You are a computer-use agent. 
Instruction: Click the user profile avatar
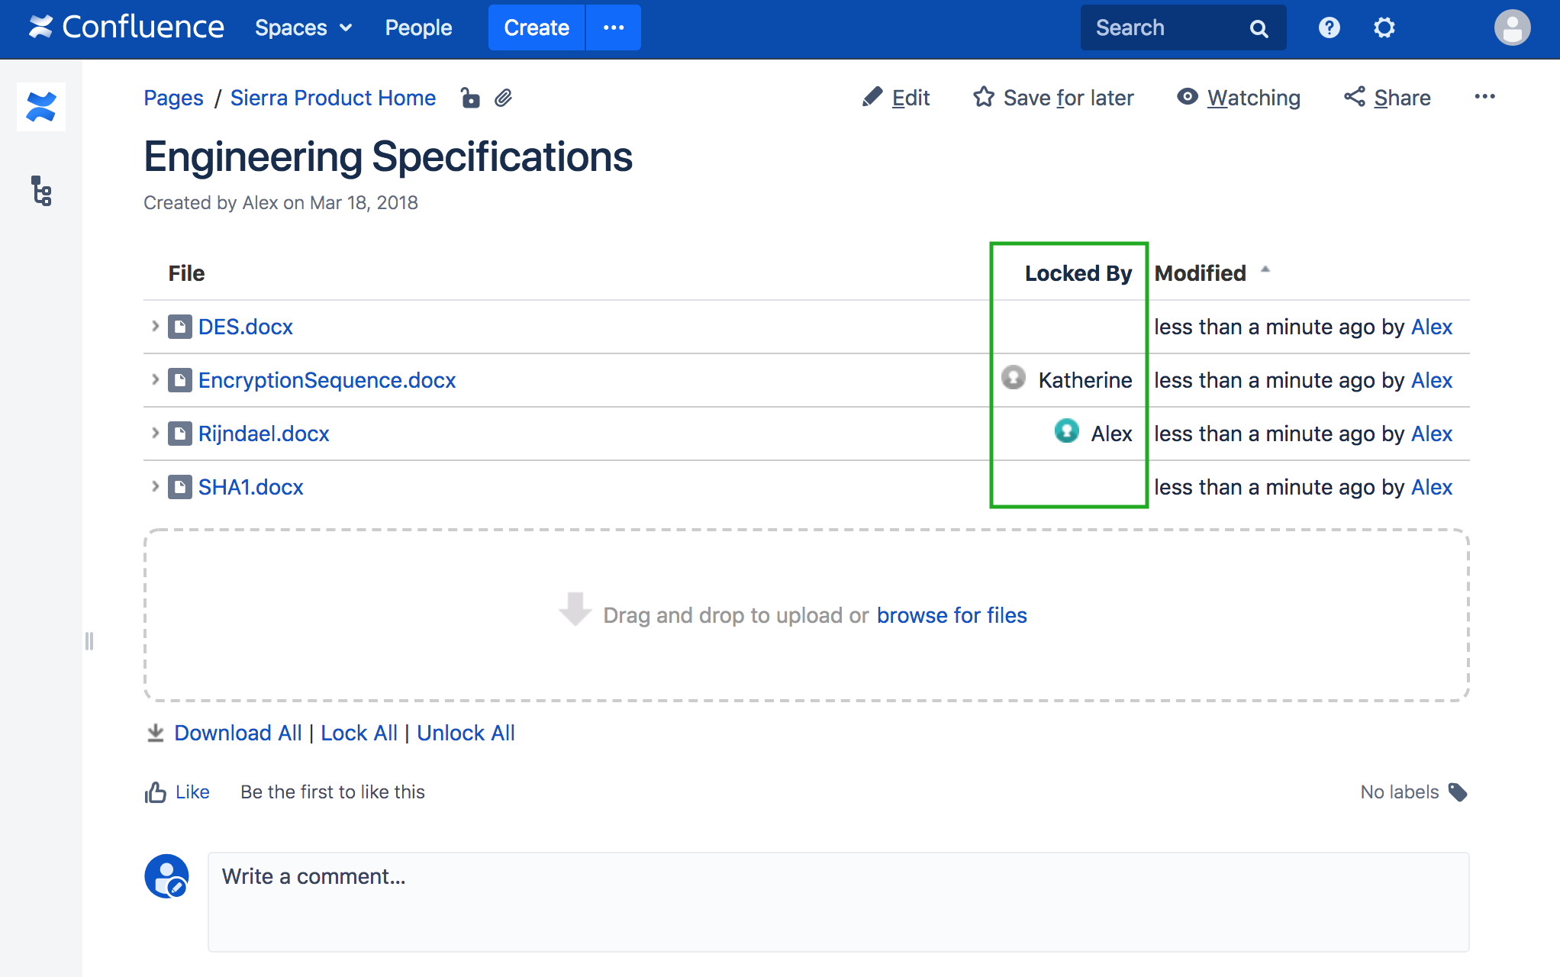coord(1511,27)
